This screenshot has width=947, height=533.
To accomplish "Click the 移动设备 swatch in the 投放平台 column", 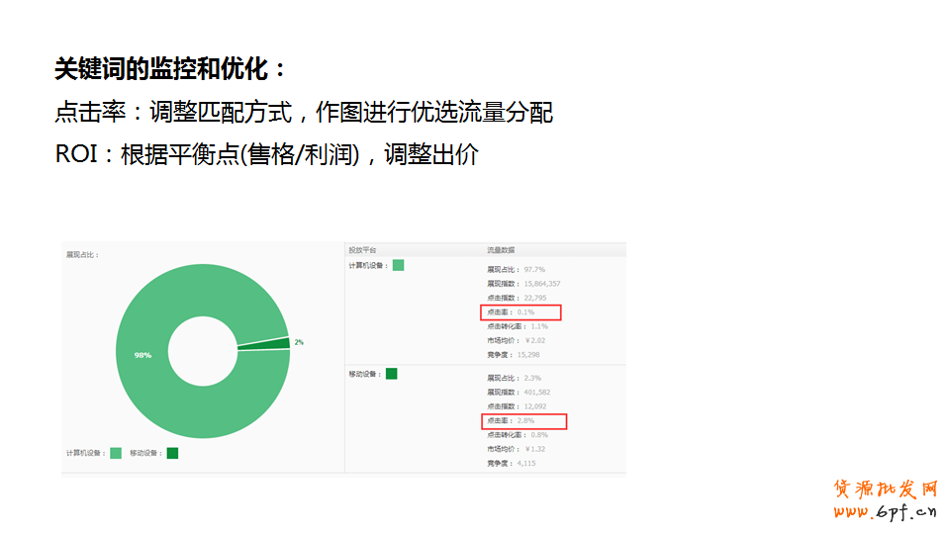I will (391, 374).
